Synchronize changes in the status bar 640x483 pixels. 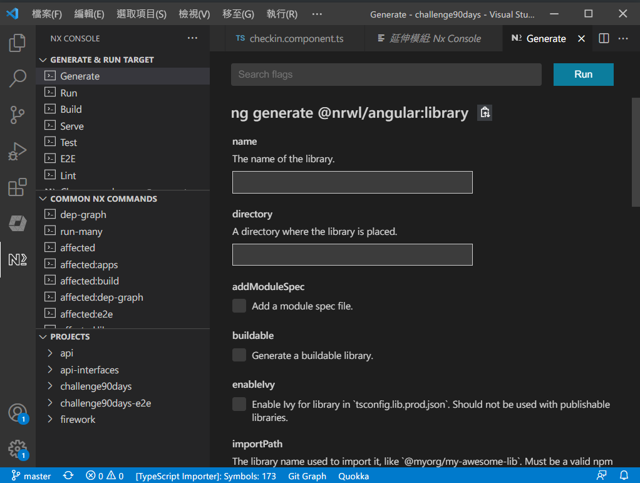click(68, 475)
